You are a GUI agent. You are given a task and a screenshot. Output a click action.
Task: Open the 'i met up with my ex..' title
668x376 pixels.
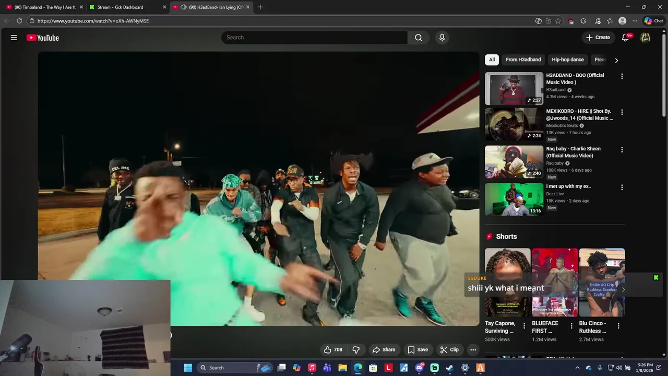pyautogui.click(x=568, y=186)
